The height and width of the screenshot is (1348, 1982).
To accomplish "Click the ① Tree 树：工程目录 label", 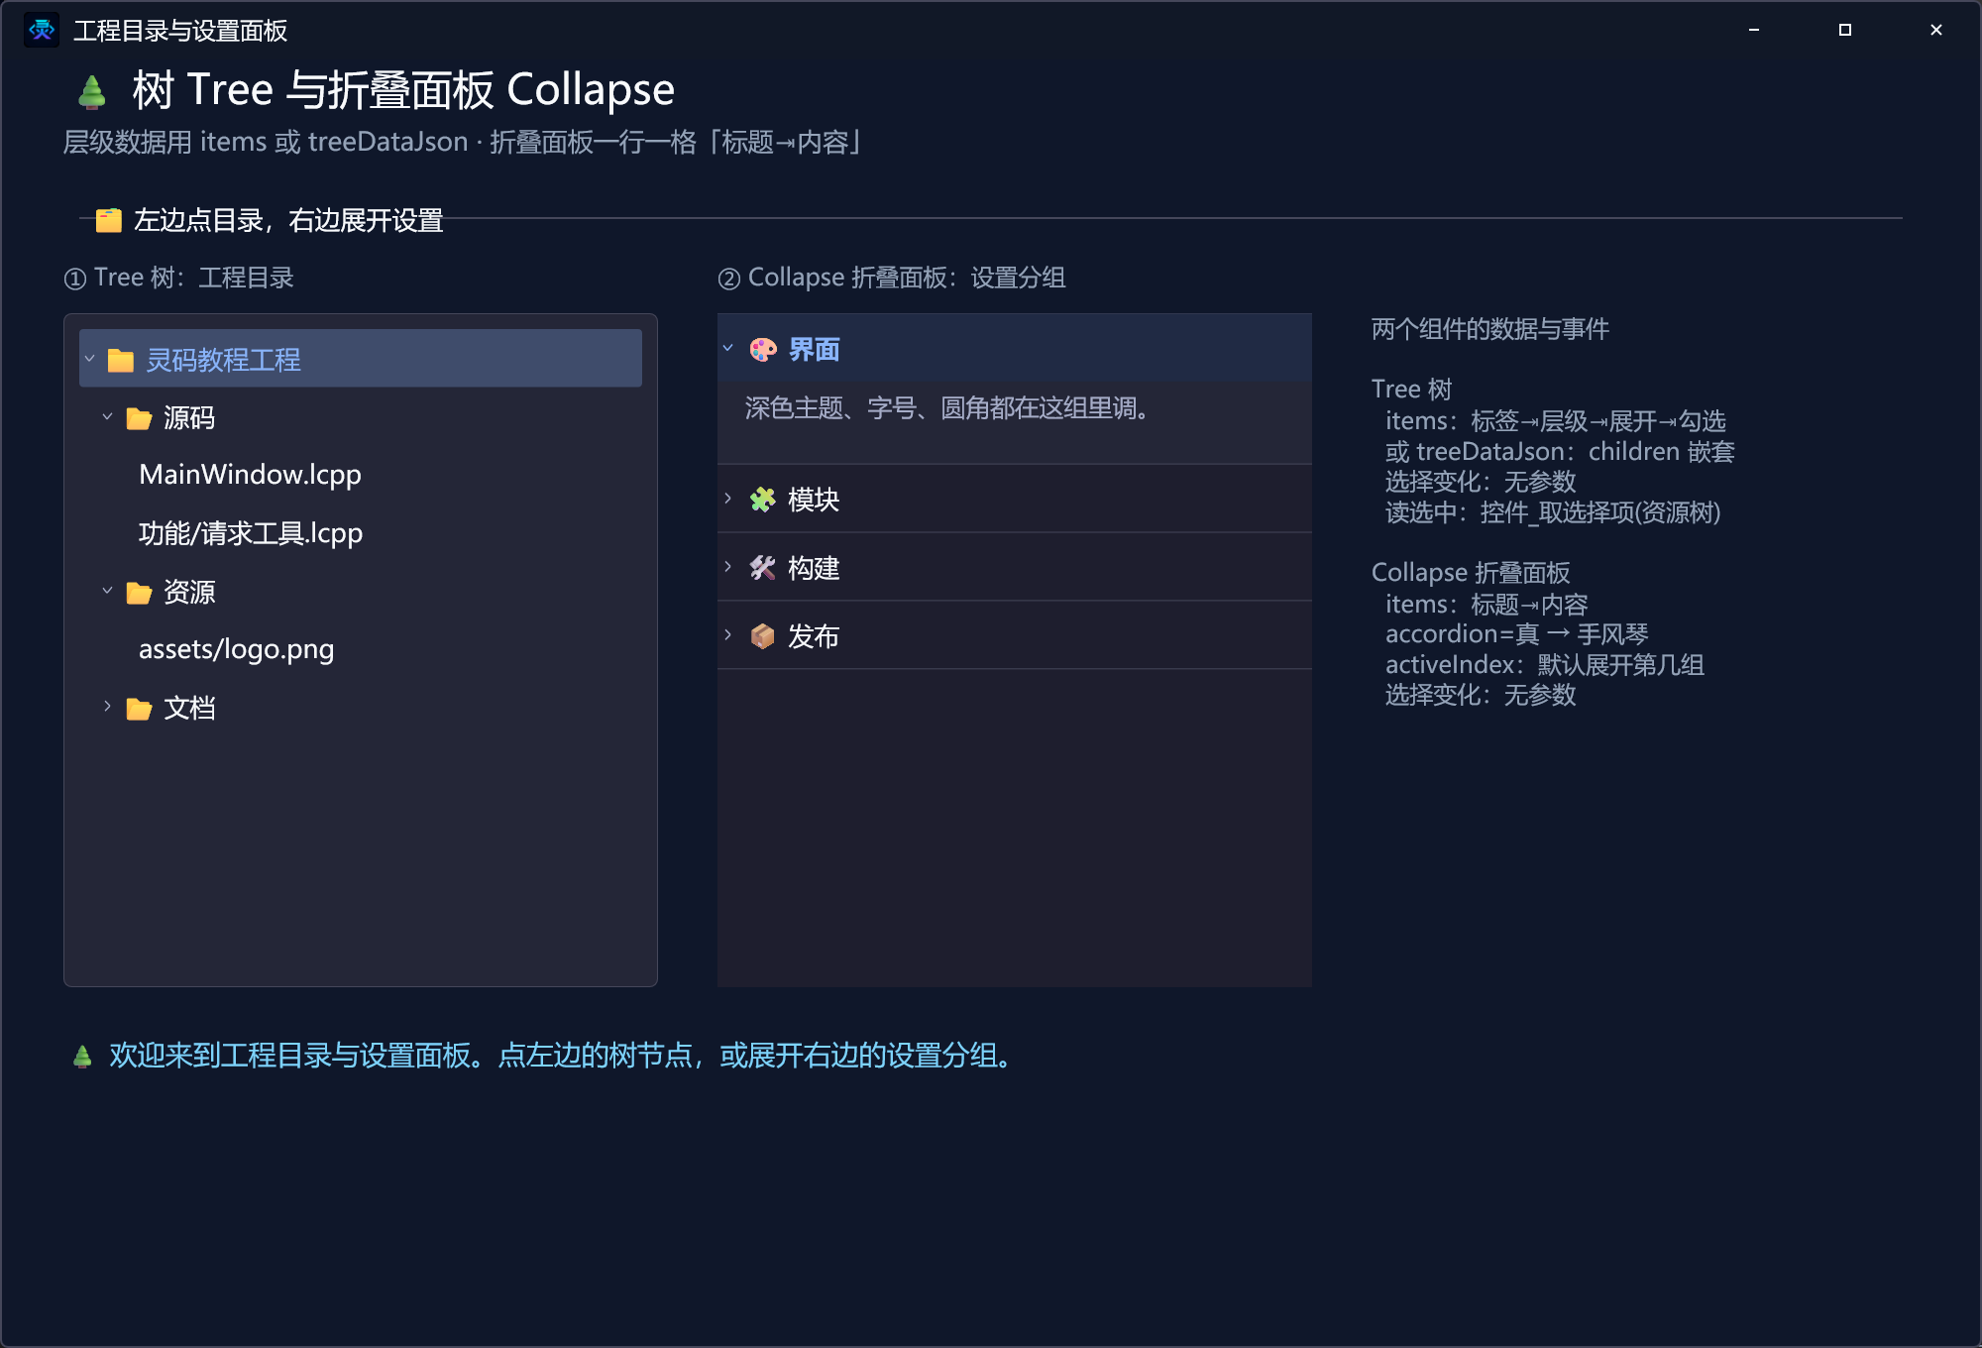I will coord(179,278).
